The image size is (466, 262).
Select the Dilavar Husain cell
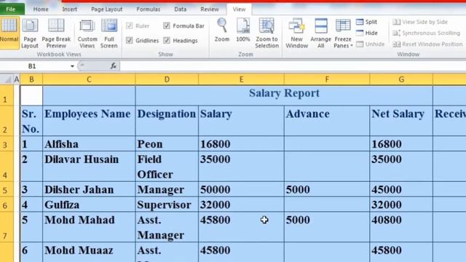89,167
